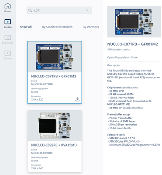The width and height of the screenshot is (162, 175).
Task: Click the search magnifier icon
Action: [x=30, y=10]
